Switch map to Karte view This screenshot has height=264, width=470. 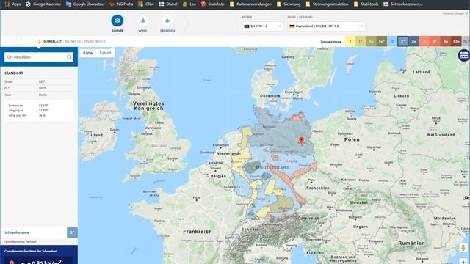[88, 53]
